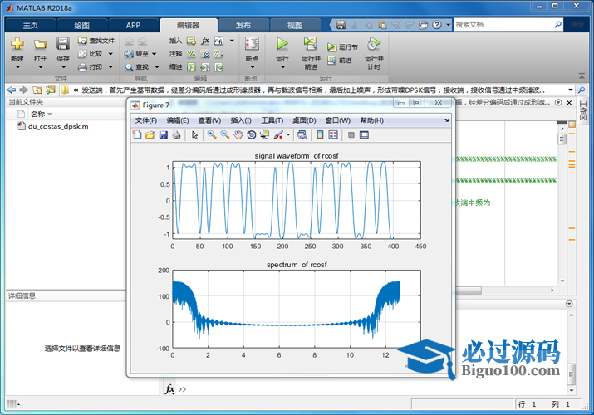Open Figure 7 File (文件) menu
This screenshot has height=415, width=594.
point(146,120)
